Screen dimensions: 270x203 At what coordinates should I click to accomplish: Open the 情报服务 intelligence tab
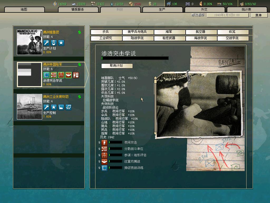click(x=78, y=10)
